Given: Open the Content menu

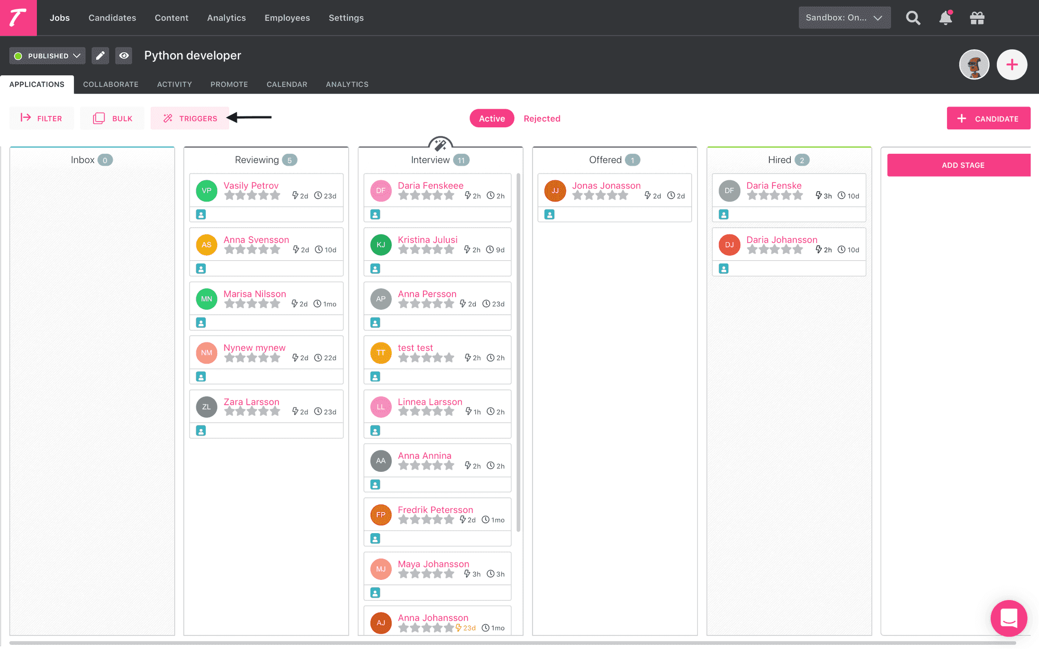Looking at the screenshot, I should [x=171, y=18].
